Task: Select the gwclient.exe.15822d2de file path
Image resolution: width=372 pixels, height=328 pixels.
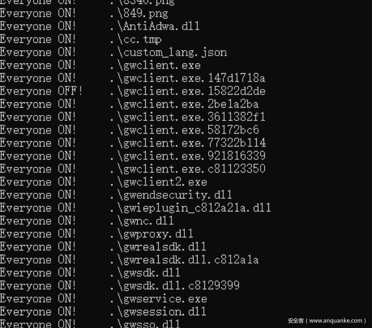Action: coord(188,91)
